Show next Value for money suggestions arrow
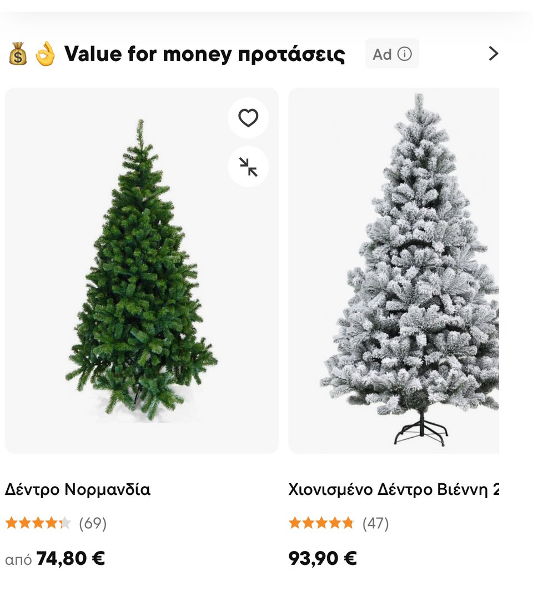Screen dimensions: 533x596 493,53
